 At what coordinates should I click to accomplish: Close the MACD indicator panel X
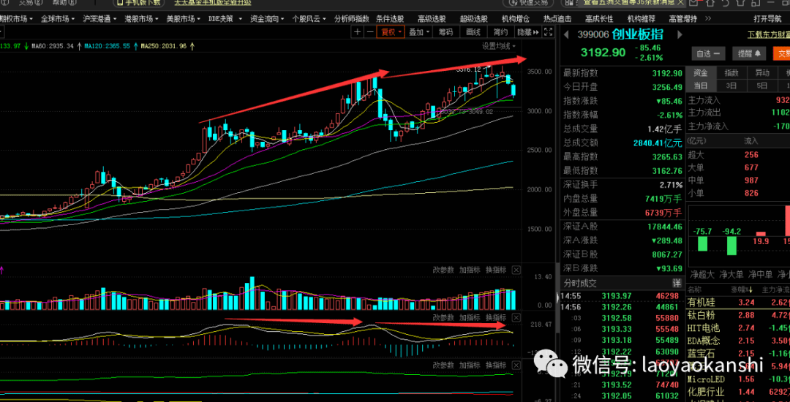point(516,317)
